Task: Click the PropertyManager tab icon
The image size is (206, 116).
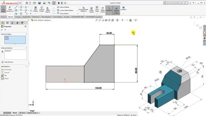Action: (x=7, y=23)
